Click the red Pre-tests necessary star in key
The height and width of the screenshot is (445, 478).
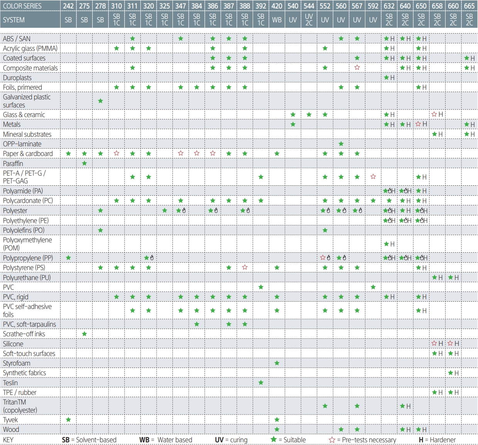pyautogui.click(x=332, y=440)
